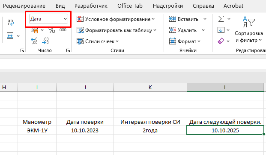Click the sort and filter funnel icon
Screen dimensions: 266x155
pyautogui.click(x=249, y=22)
